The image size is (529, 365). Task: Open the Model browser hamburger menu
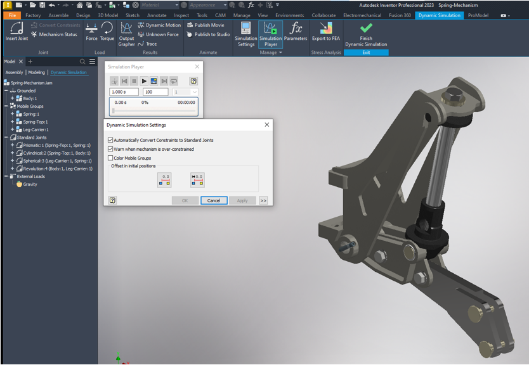click(x=92, y=61)
